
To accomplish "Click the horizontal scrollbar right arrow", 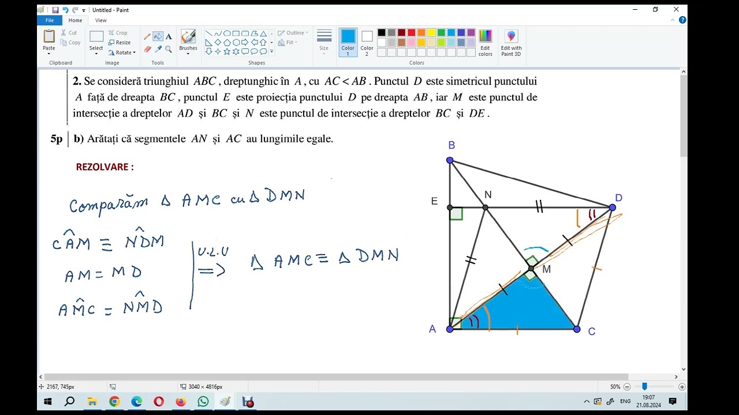I will click(676, 377).
